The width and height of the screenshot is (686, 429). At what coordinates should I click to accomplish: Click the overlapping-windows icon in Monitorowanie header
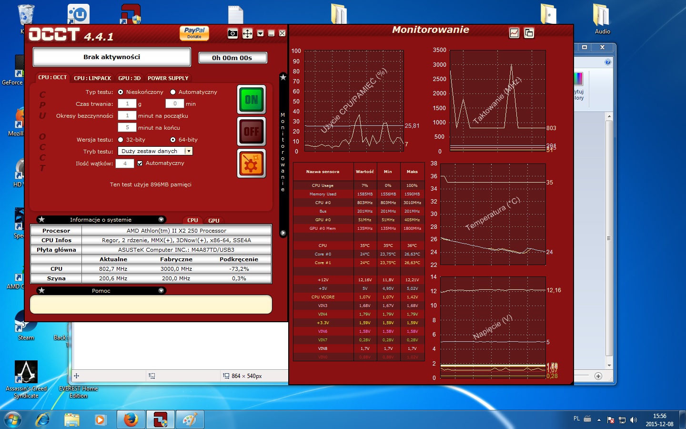529,33
